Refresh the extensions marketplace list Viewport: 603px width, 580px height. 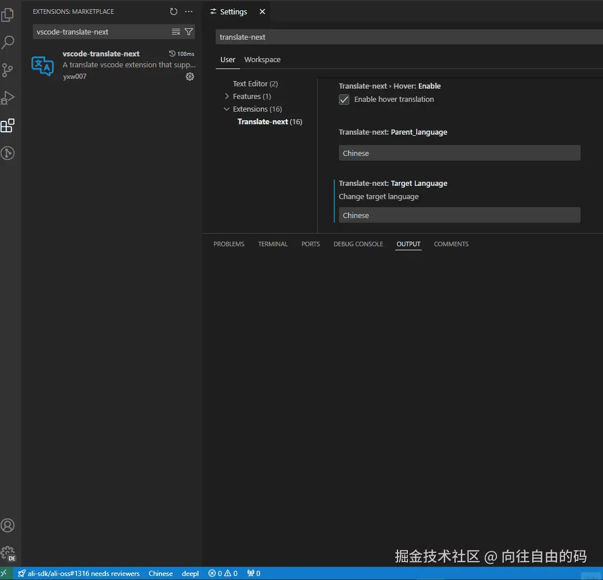(x=174, y=12)
